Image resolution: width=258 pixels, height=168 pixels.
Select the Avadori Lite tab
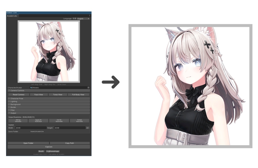tap(12, 16)
